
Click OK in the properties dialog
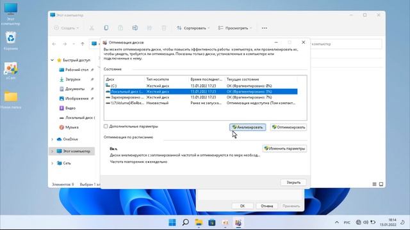point(242,206)
